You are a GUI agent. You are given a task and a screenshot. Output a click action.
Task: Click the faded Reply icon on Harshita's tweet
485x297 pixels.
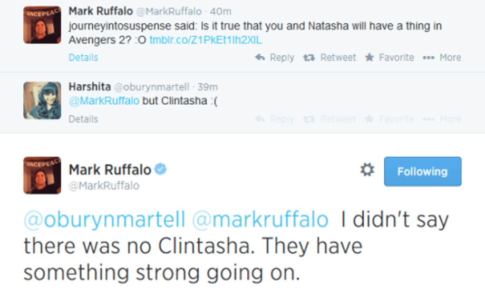coord(260,119)
